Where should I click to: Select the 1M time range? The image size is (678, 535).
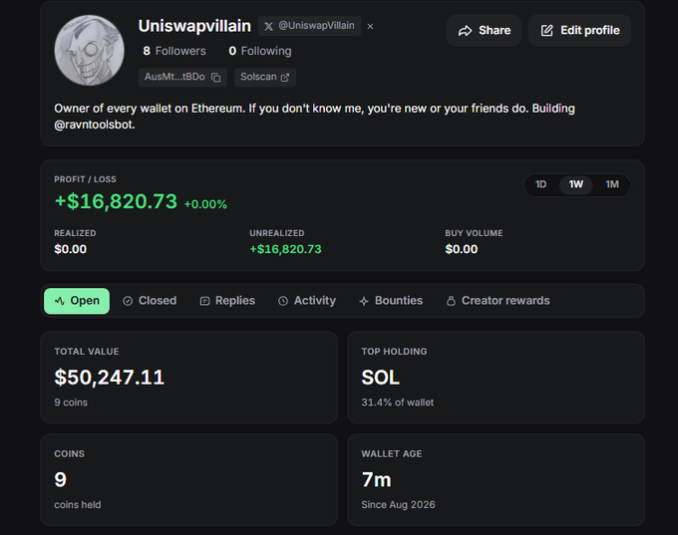tap(612, 184)
